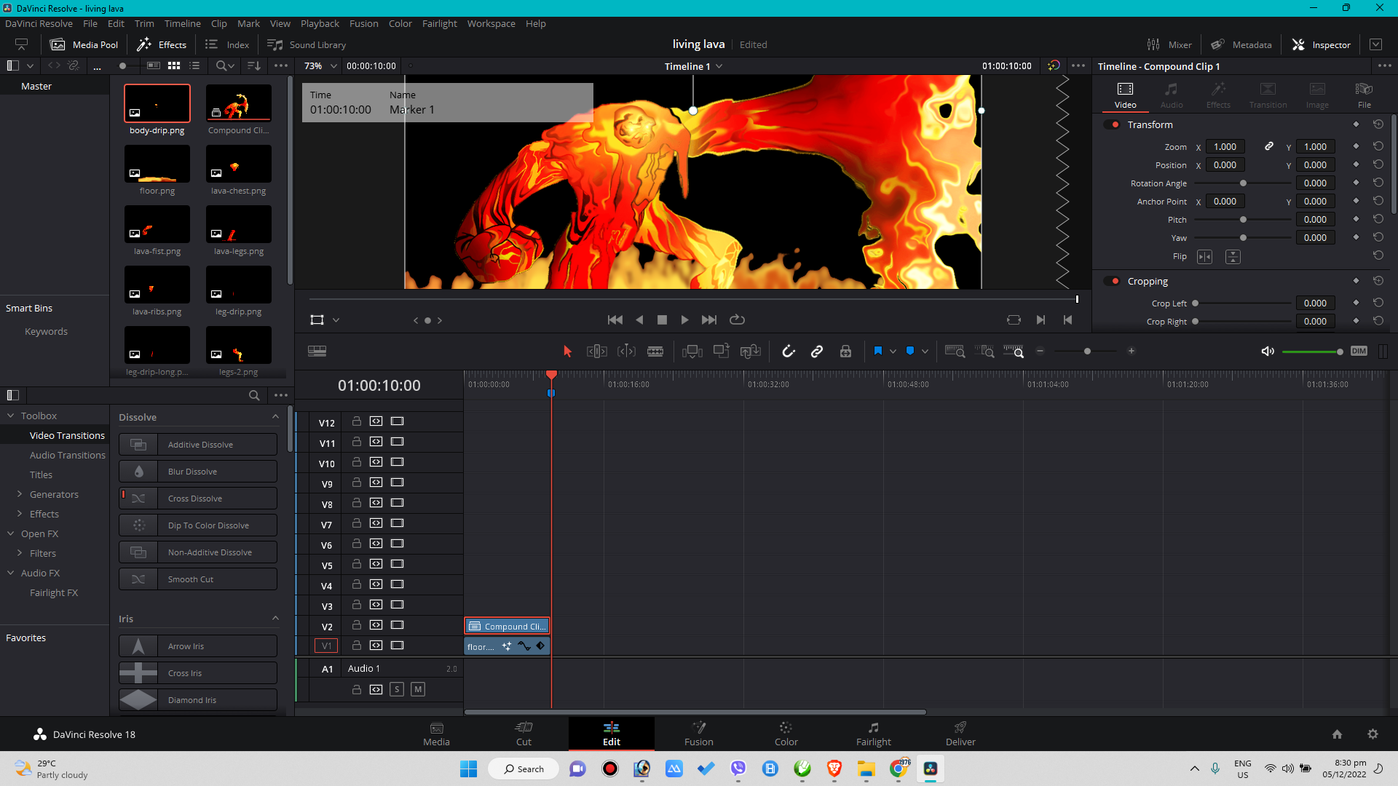Select the Cross Dissolve transition

point(198,499)
